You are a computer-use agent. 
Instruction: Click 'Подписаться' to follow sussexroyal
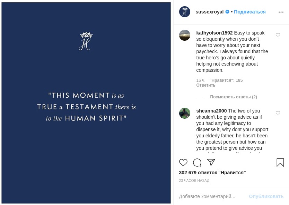(x=249, y=12)
